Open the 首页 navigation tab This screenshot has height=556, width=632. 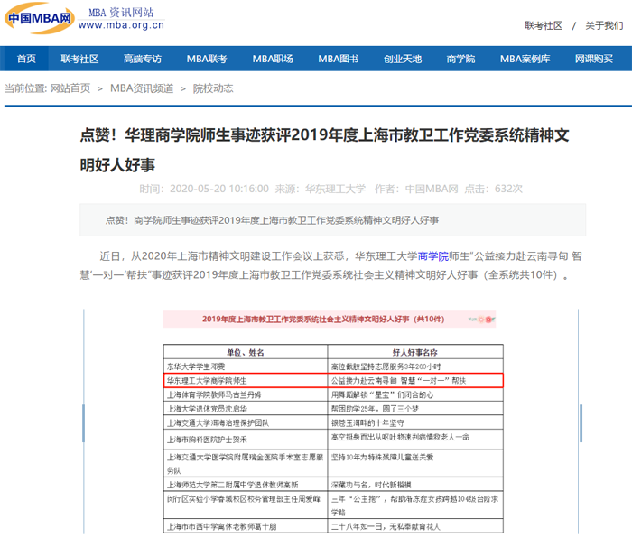[x=26, y=59]
